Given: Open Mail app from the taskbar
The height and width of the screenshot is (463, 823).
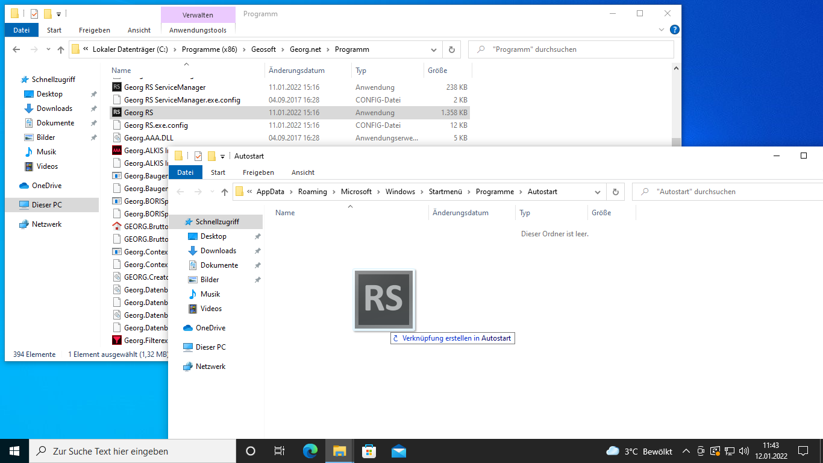Looking at the screenshot, I should point(398,451).
